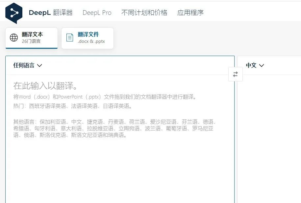Go to 应用程序 in the top navigation
This screenshot has height=203, width=301.
coord(190,13)
